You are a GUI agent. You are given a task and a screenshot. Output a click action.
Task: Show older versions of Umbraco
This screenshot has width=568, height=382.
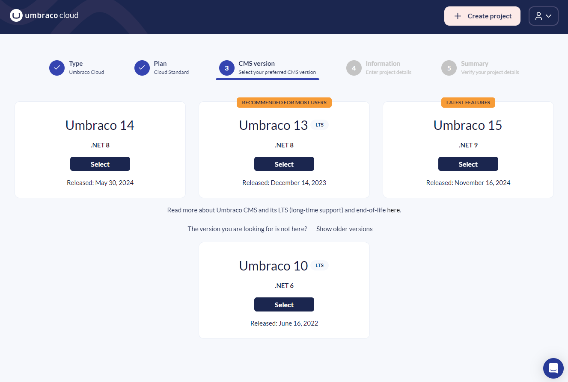click(344, 229)
